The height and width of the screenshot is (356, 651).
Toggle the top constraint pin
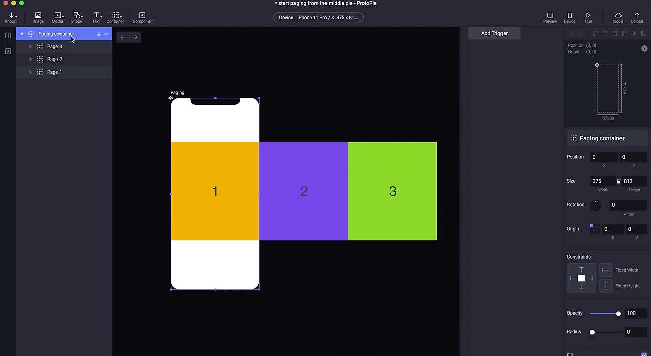[x=581, y=270]
